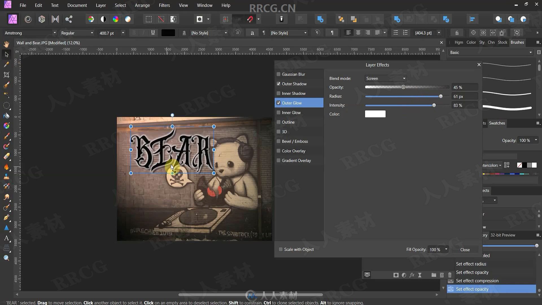542x305 pixels.
Task: Open paragraph style No Style dropdown
Action: coord(289,33)
